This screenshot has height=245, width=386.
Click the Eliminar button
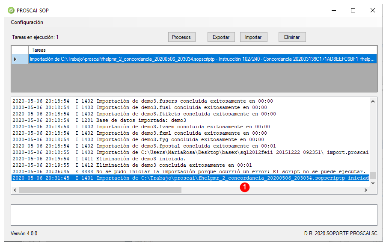(x=292, y=37)
